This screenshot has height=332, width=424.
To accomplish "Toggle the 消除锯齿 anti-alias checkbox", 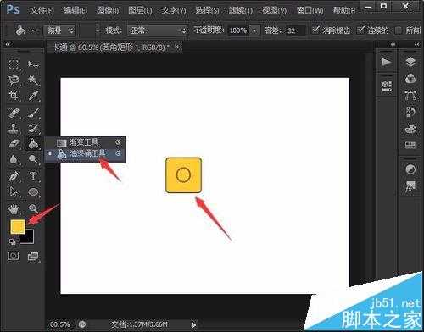I will coord(315,30).
